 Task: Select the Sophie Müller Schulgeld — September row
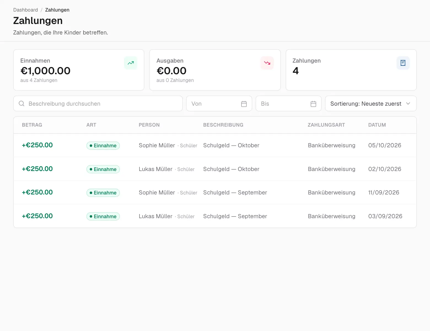point(215,193)
